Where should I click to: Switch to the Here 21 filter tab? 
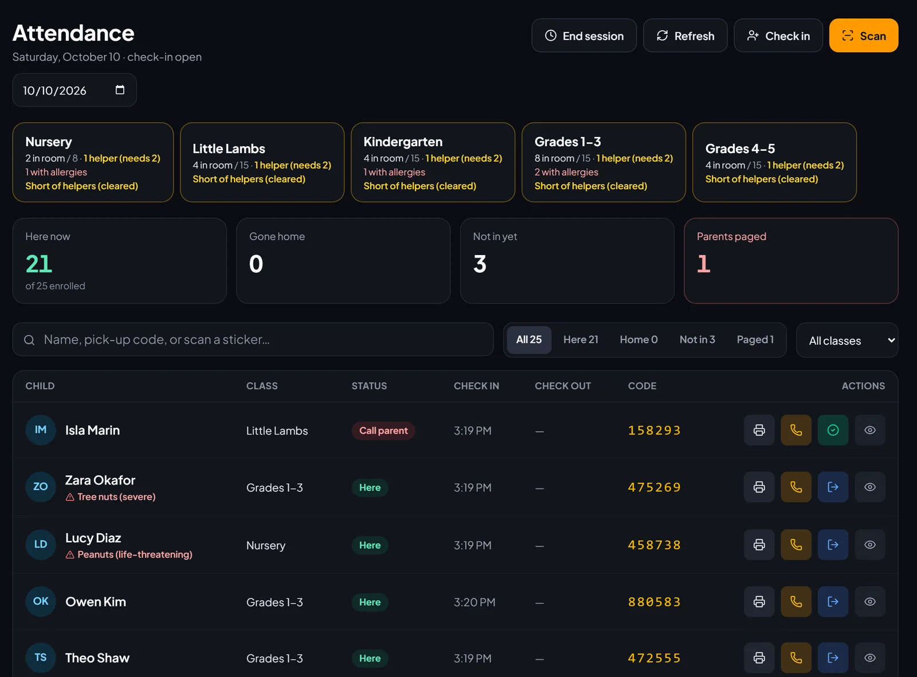click(x=581, y=340)
